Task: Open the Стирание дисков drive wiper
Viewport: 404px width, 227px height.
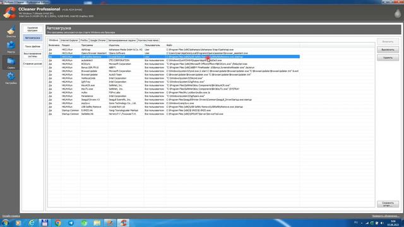Action: pos(32,64)
